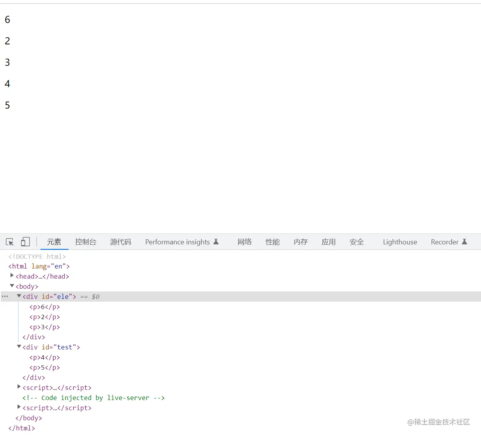Open the 性能 tab
Screen dimensions: 481x437
point(273,242)
